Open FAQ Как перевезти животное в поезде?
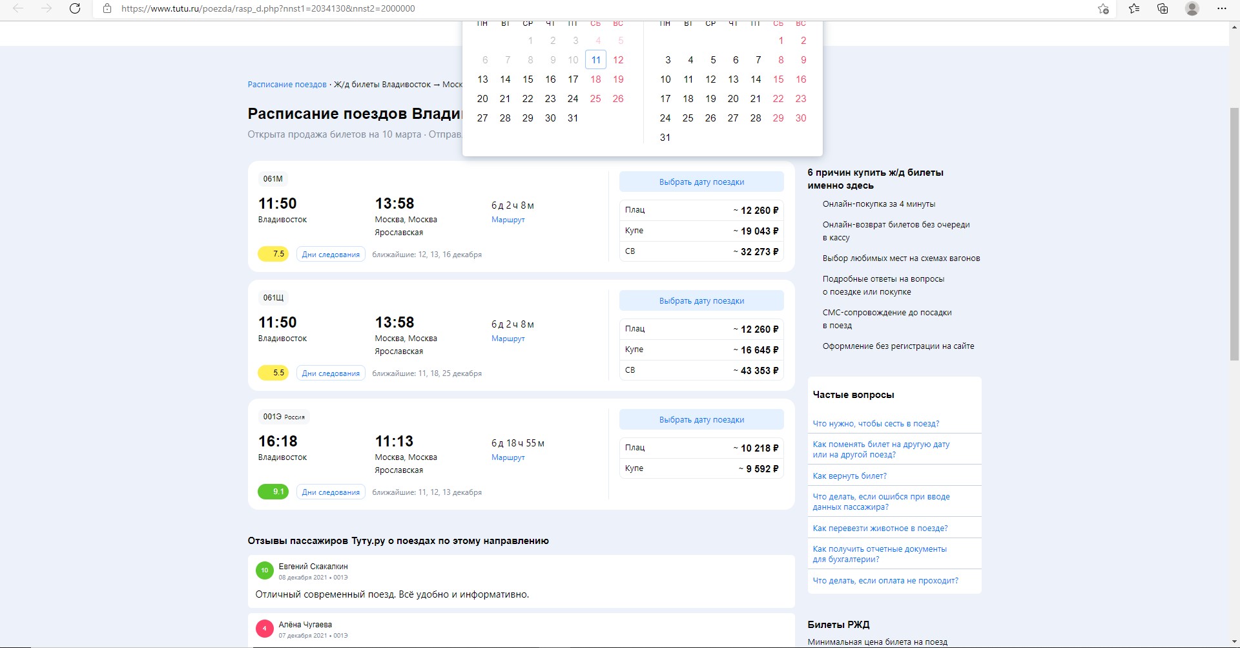The width and height of the screenshot is (1240, 648). (x=880, y=528)
